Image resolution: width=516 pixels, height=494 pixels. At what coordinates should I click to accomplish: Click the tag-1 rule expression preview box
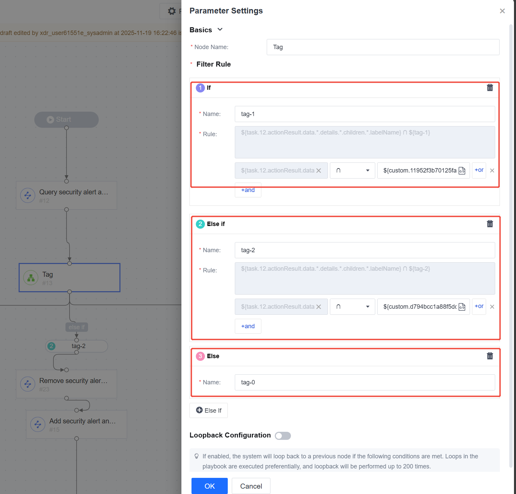(x=365, y=142)
